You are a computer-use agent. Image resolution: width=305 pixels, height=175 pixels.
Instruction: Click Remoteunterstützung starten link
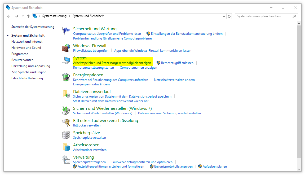pos(94,68)
